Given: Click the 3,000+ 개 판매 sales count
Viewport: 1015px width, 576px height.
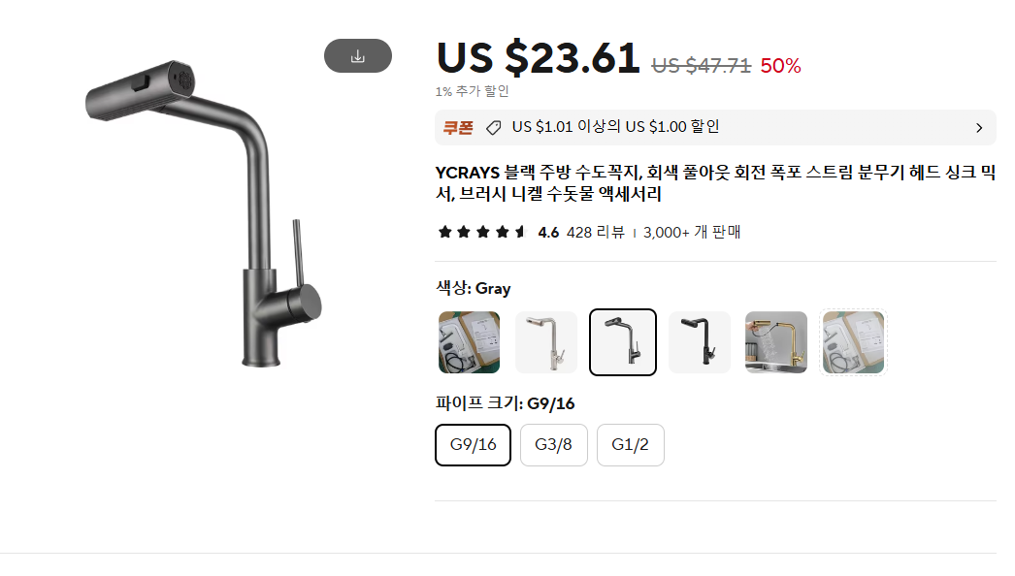Looking at the screenshot, I should tap(691, 232).
